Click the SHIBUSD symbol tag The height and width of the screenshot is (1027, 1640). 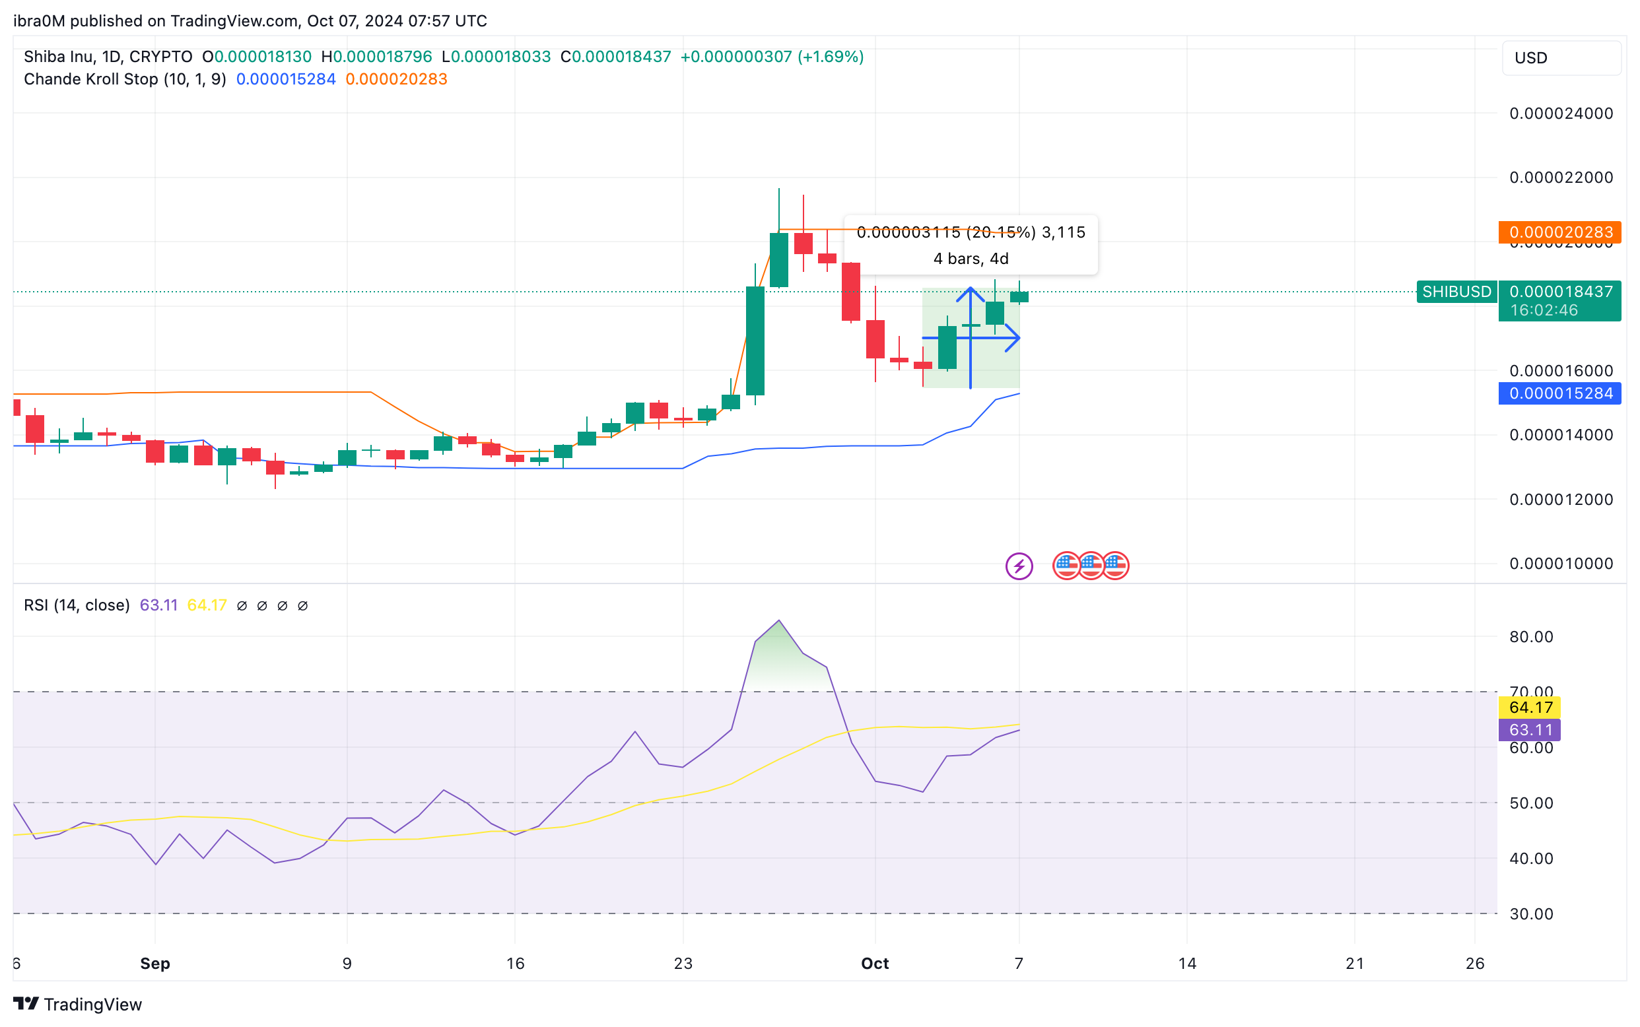(x=1456, y=291)
